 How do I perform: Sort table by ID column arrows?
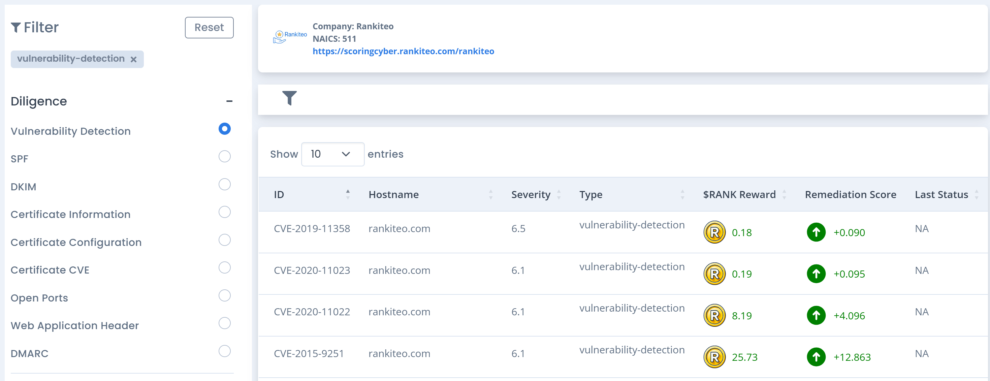347,194
